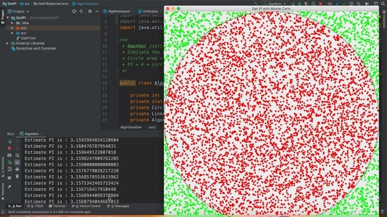Viewport: 387px width, 217px height.
Task: Click the AlgoVisualizer navigation bar breadcrumb
Action: [x=85, y=4]
